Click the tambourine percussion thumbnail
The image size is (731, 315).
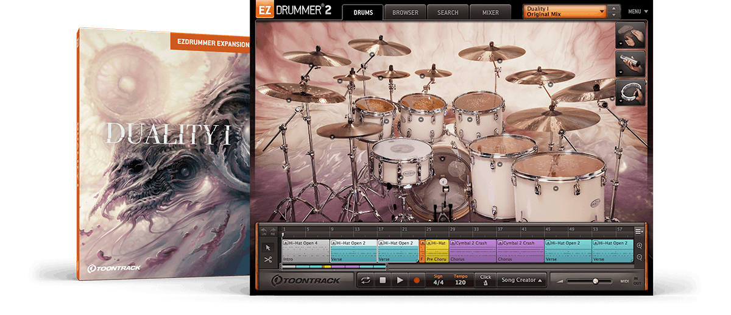630,91
